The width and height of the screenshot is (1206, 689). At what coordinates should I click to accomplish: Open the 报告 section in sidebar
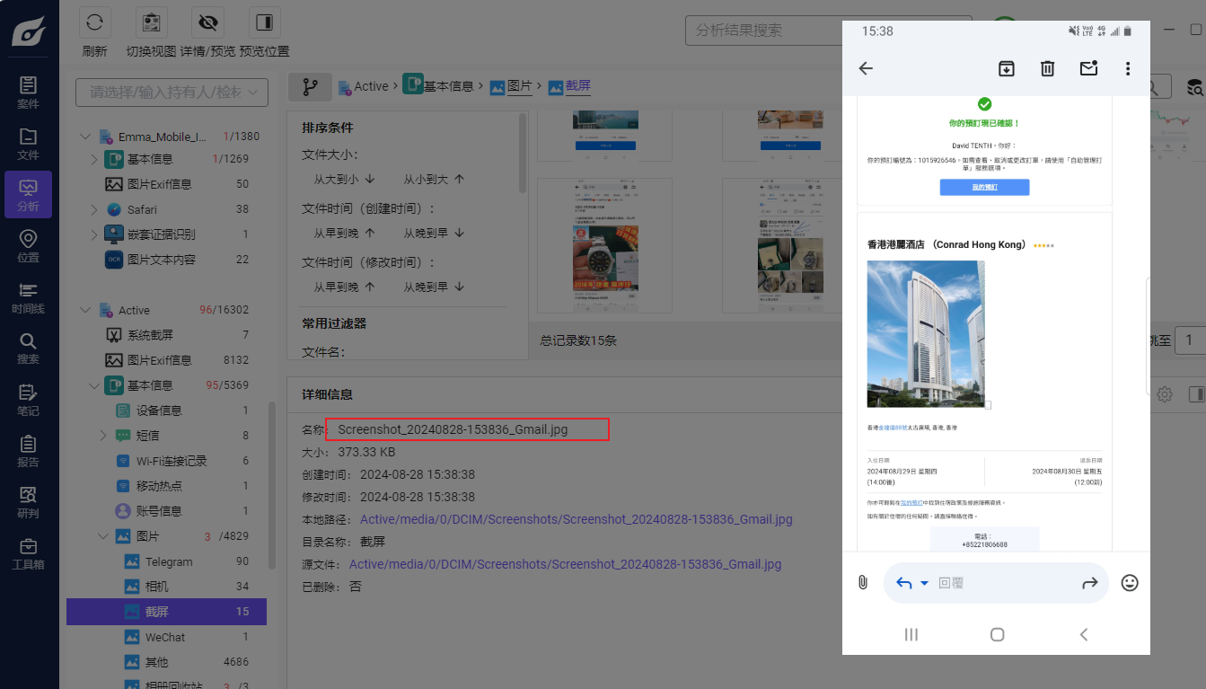(29, 451)
